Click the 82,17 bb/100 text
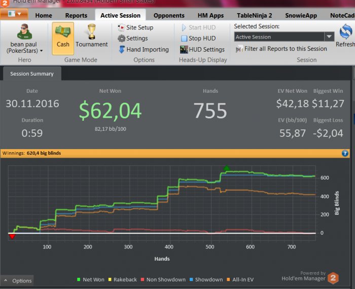Image resolution: width=355 pixels, height=289 pixels. point(110,129)
